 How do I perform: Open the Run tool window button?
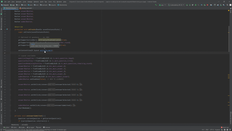click(x=6, y=127)
